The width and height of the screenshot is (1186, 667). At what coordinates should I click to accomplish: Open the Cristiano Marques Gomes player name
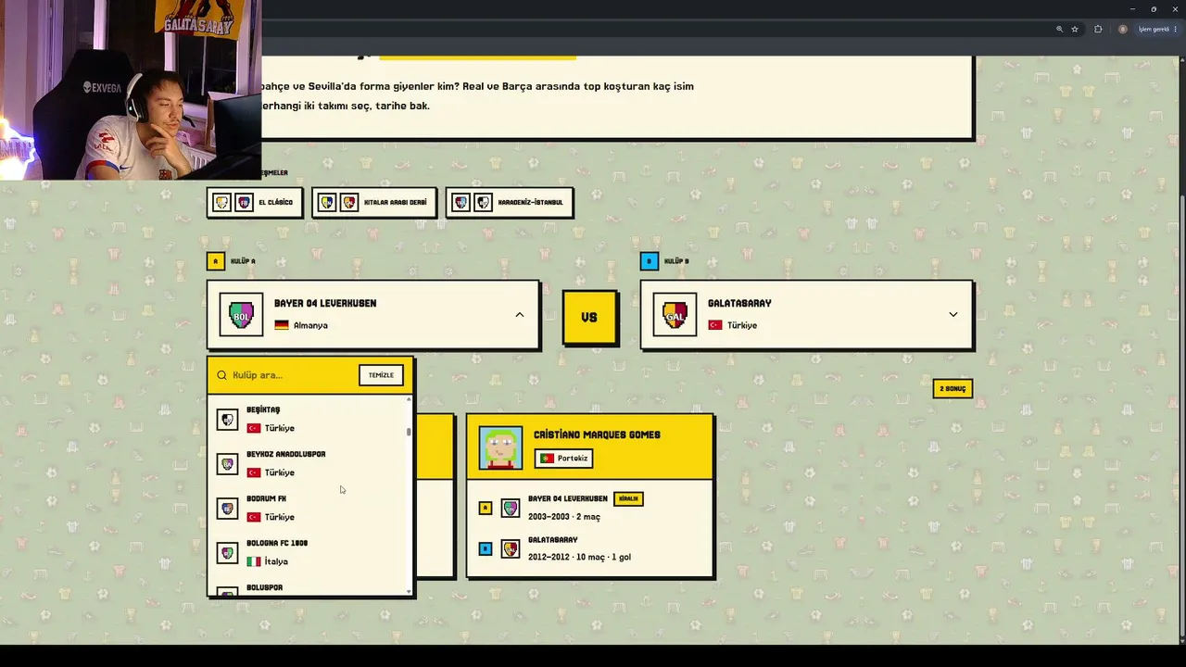tap(597, 434)
